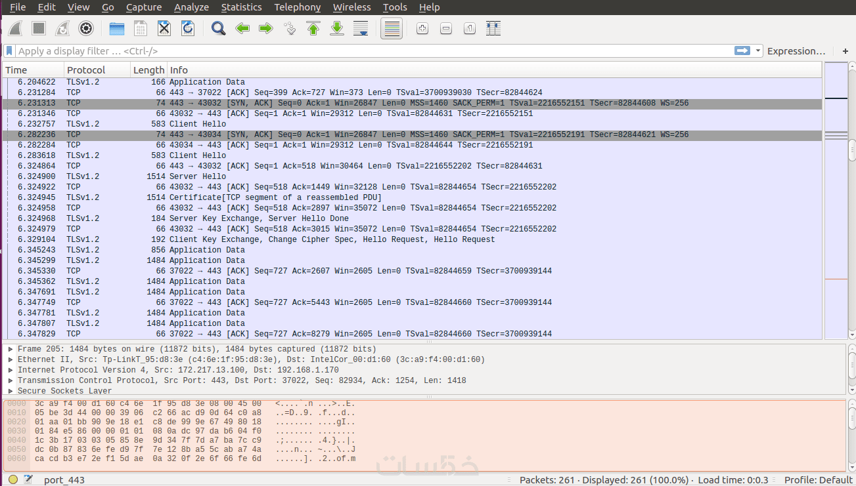856x486 pixels.
Task: Open the Edit menu
Action: point(47,7)
